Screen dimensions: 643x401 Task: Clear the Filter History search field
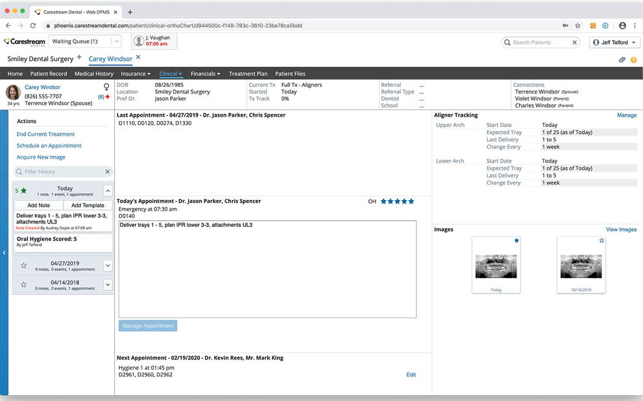[x=108, y=172]
